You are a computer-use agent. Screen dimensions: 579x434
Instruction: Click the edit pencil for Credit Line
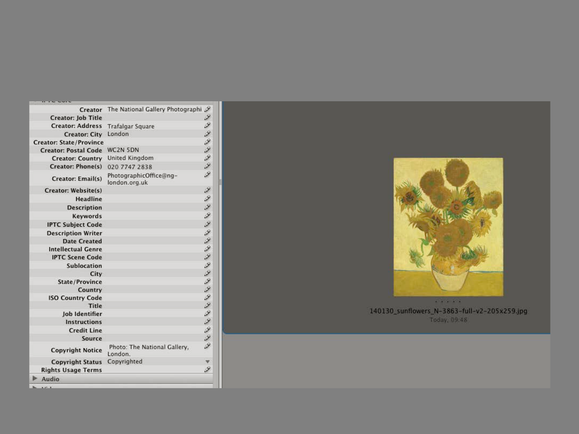[x=207, y=330]
